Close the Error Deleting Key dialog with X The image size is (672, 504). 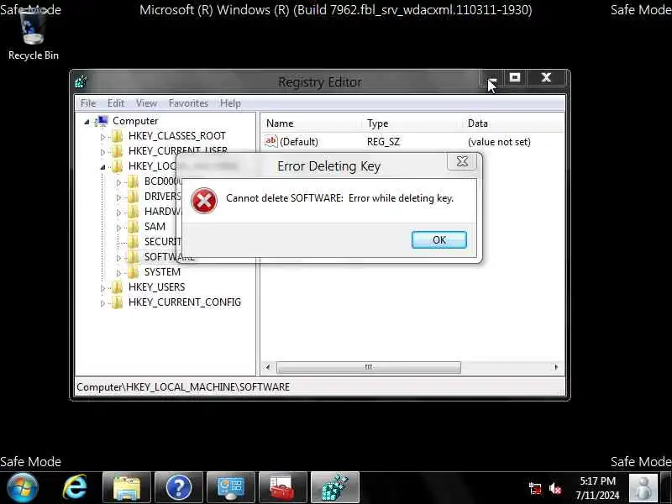(x=462, y=161)
